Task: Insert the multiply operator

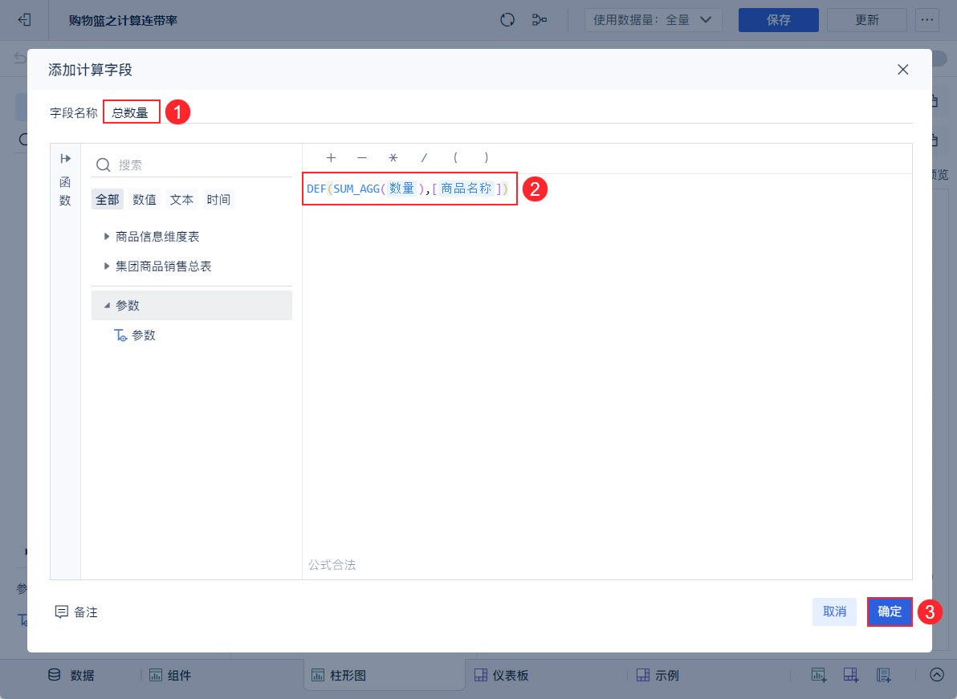Action: coord(393,158)
